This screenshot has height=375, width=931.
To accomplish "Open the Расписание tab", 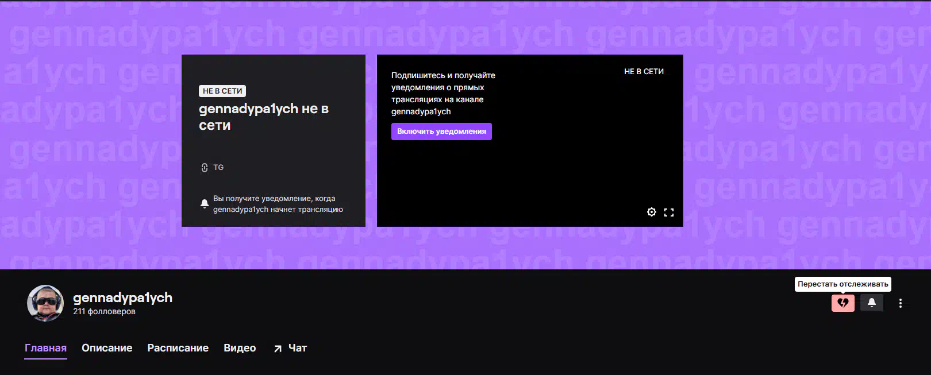I will click(x=178, y=348).
